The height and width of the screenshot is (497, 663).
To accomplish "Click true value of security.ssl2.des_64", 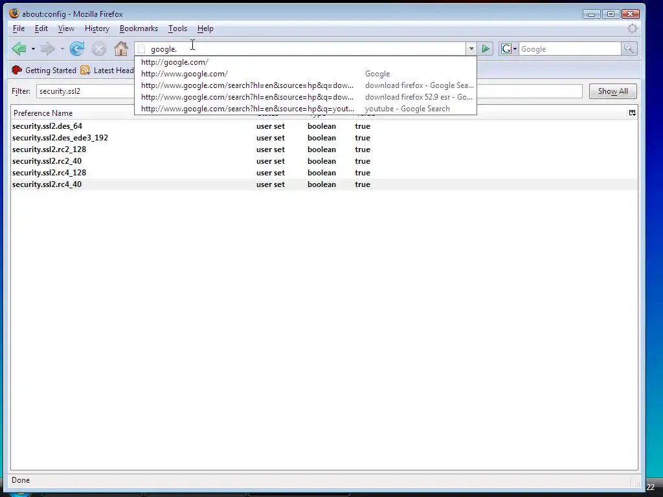I will (363, 126).
